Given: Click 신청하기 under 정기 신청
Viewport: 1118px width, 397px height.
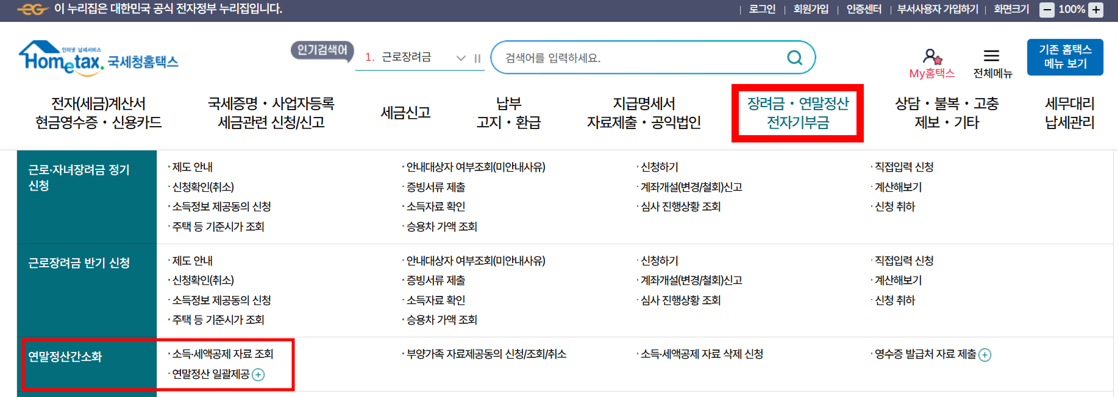Looking at the screenshot, I should (660, 167).
